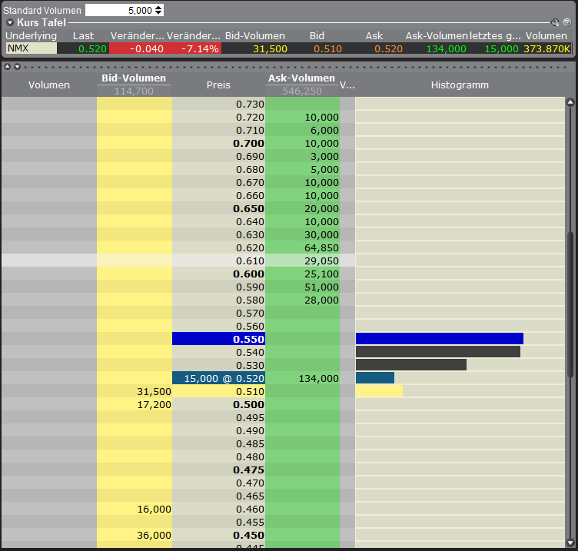
Task: Increase Standard Volumen with the stepper arrow
Action: coord(158,8)
